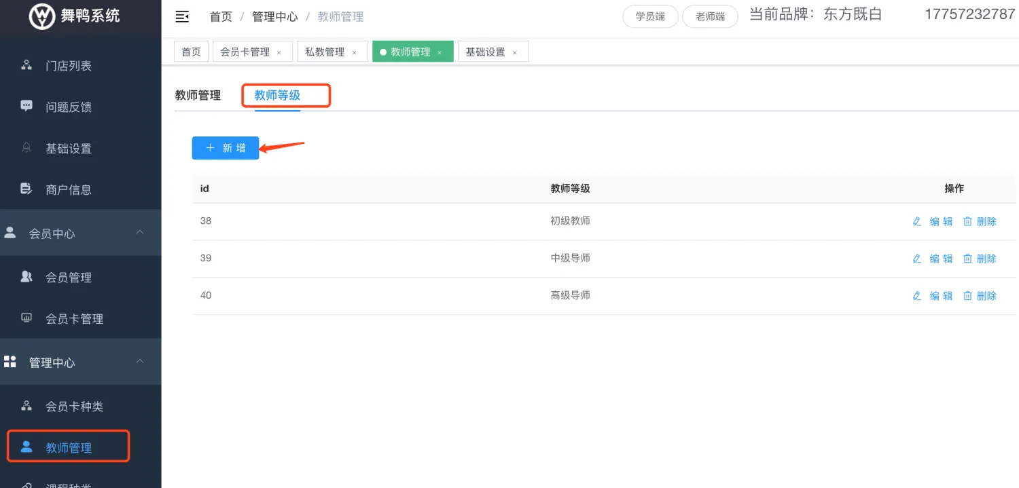Close the 基础设置 tab
The height and width of the screenshot is (488, 1019).
pyautogui.click(x=514, y=53)
